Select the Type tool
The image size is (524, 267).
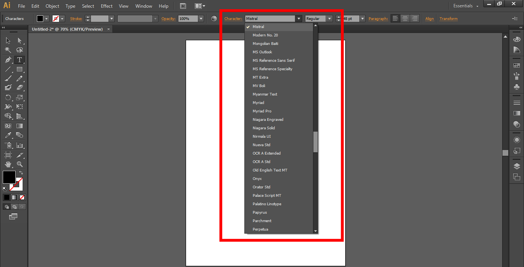coord(20,59)
